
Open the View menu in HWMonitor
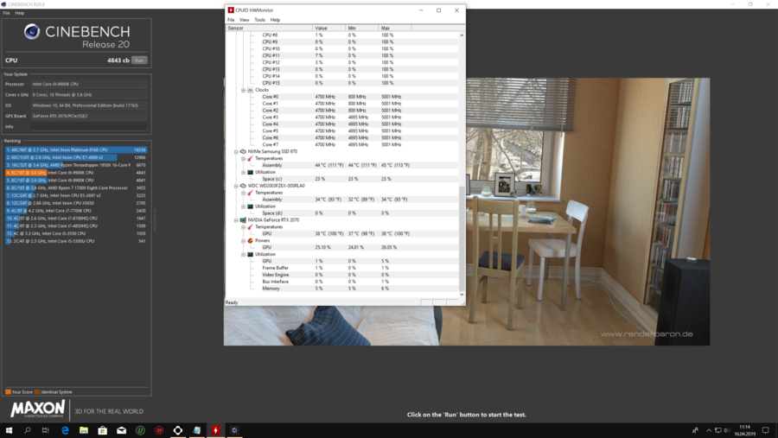244,20
